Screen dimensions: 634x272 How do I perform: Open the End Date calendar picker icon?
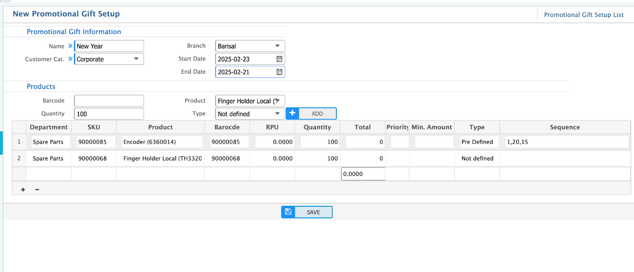pos(279,72)
